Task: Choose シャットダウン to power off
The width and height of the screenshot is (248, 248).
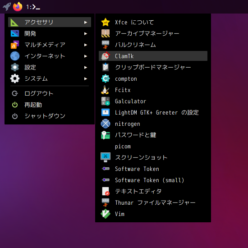Action: pos(50,116)
